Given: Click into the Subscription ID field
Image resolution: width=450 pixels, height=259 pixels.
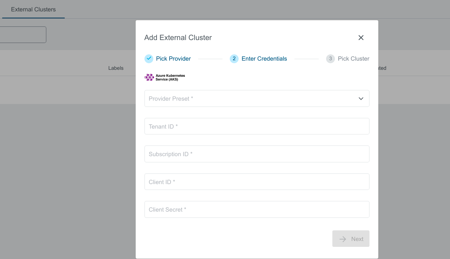Looking at the screenshot, I should pos(257,154).
